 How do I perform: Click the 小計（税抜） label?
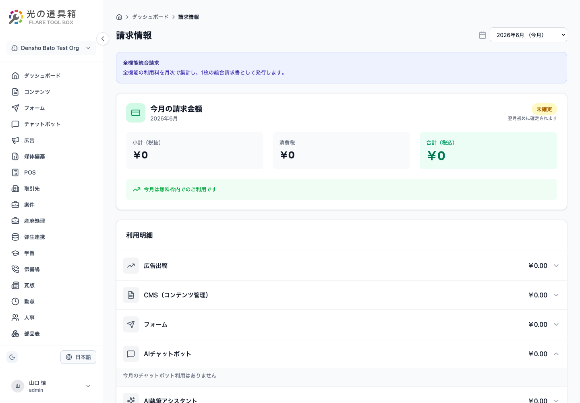pyautogui.click(x=147, y=143)
